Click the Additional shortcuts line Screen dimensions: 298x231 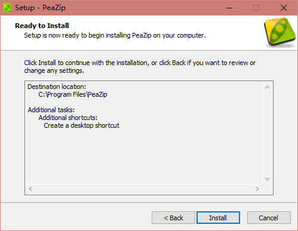click(68, 118)
